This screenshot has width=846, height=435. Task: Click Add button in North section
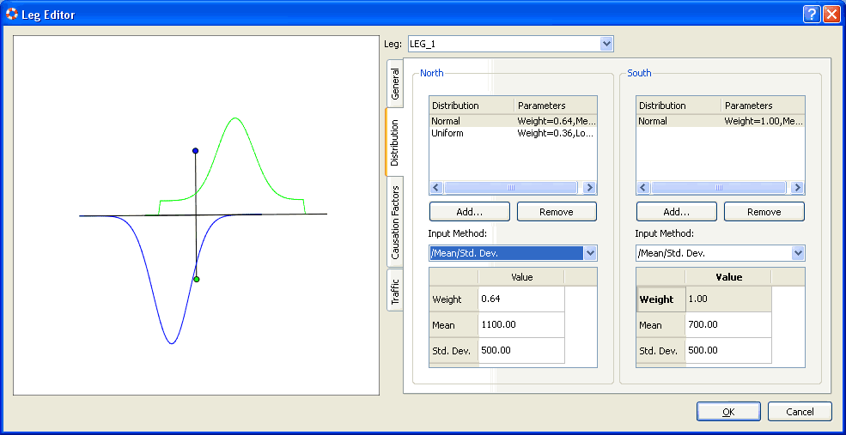(x=469, y=212)
